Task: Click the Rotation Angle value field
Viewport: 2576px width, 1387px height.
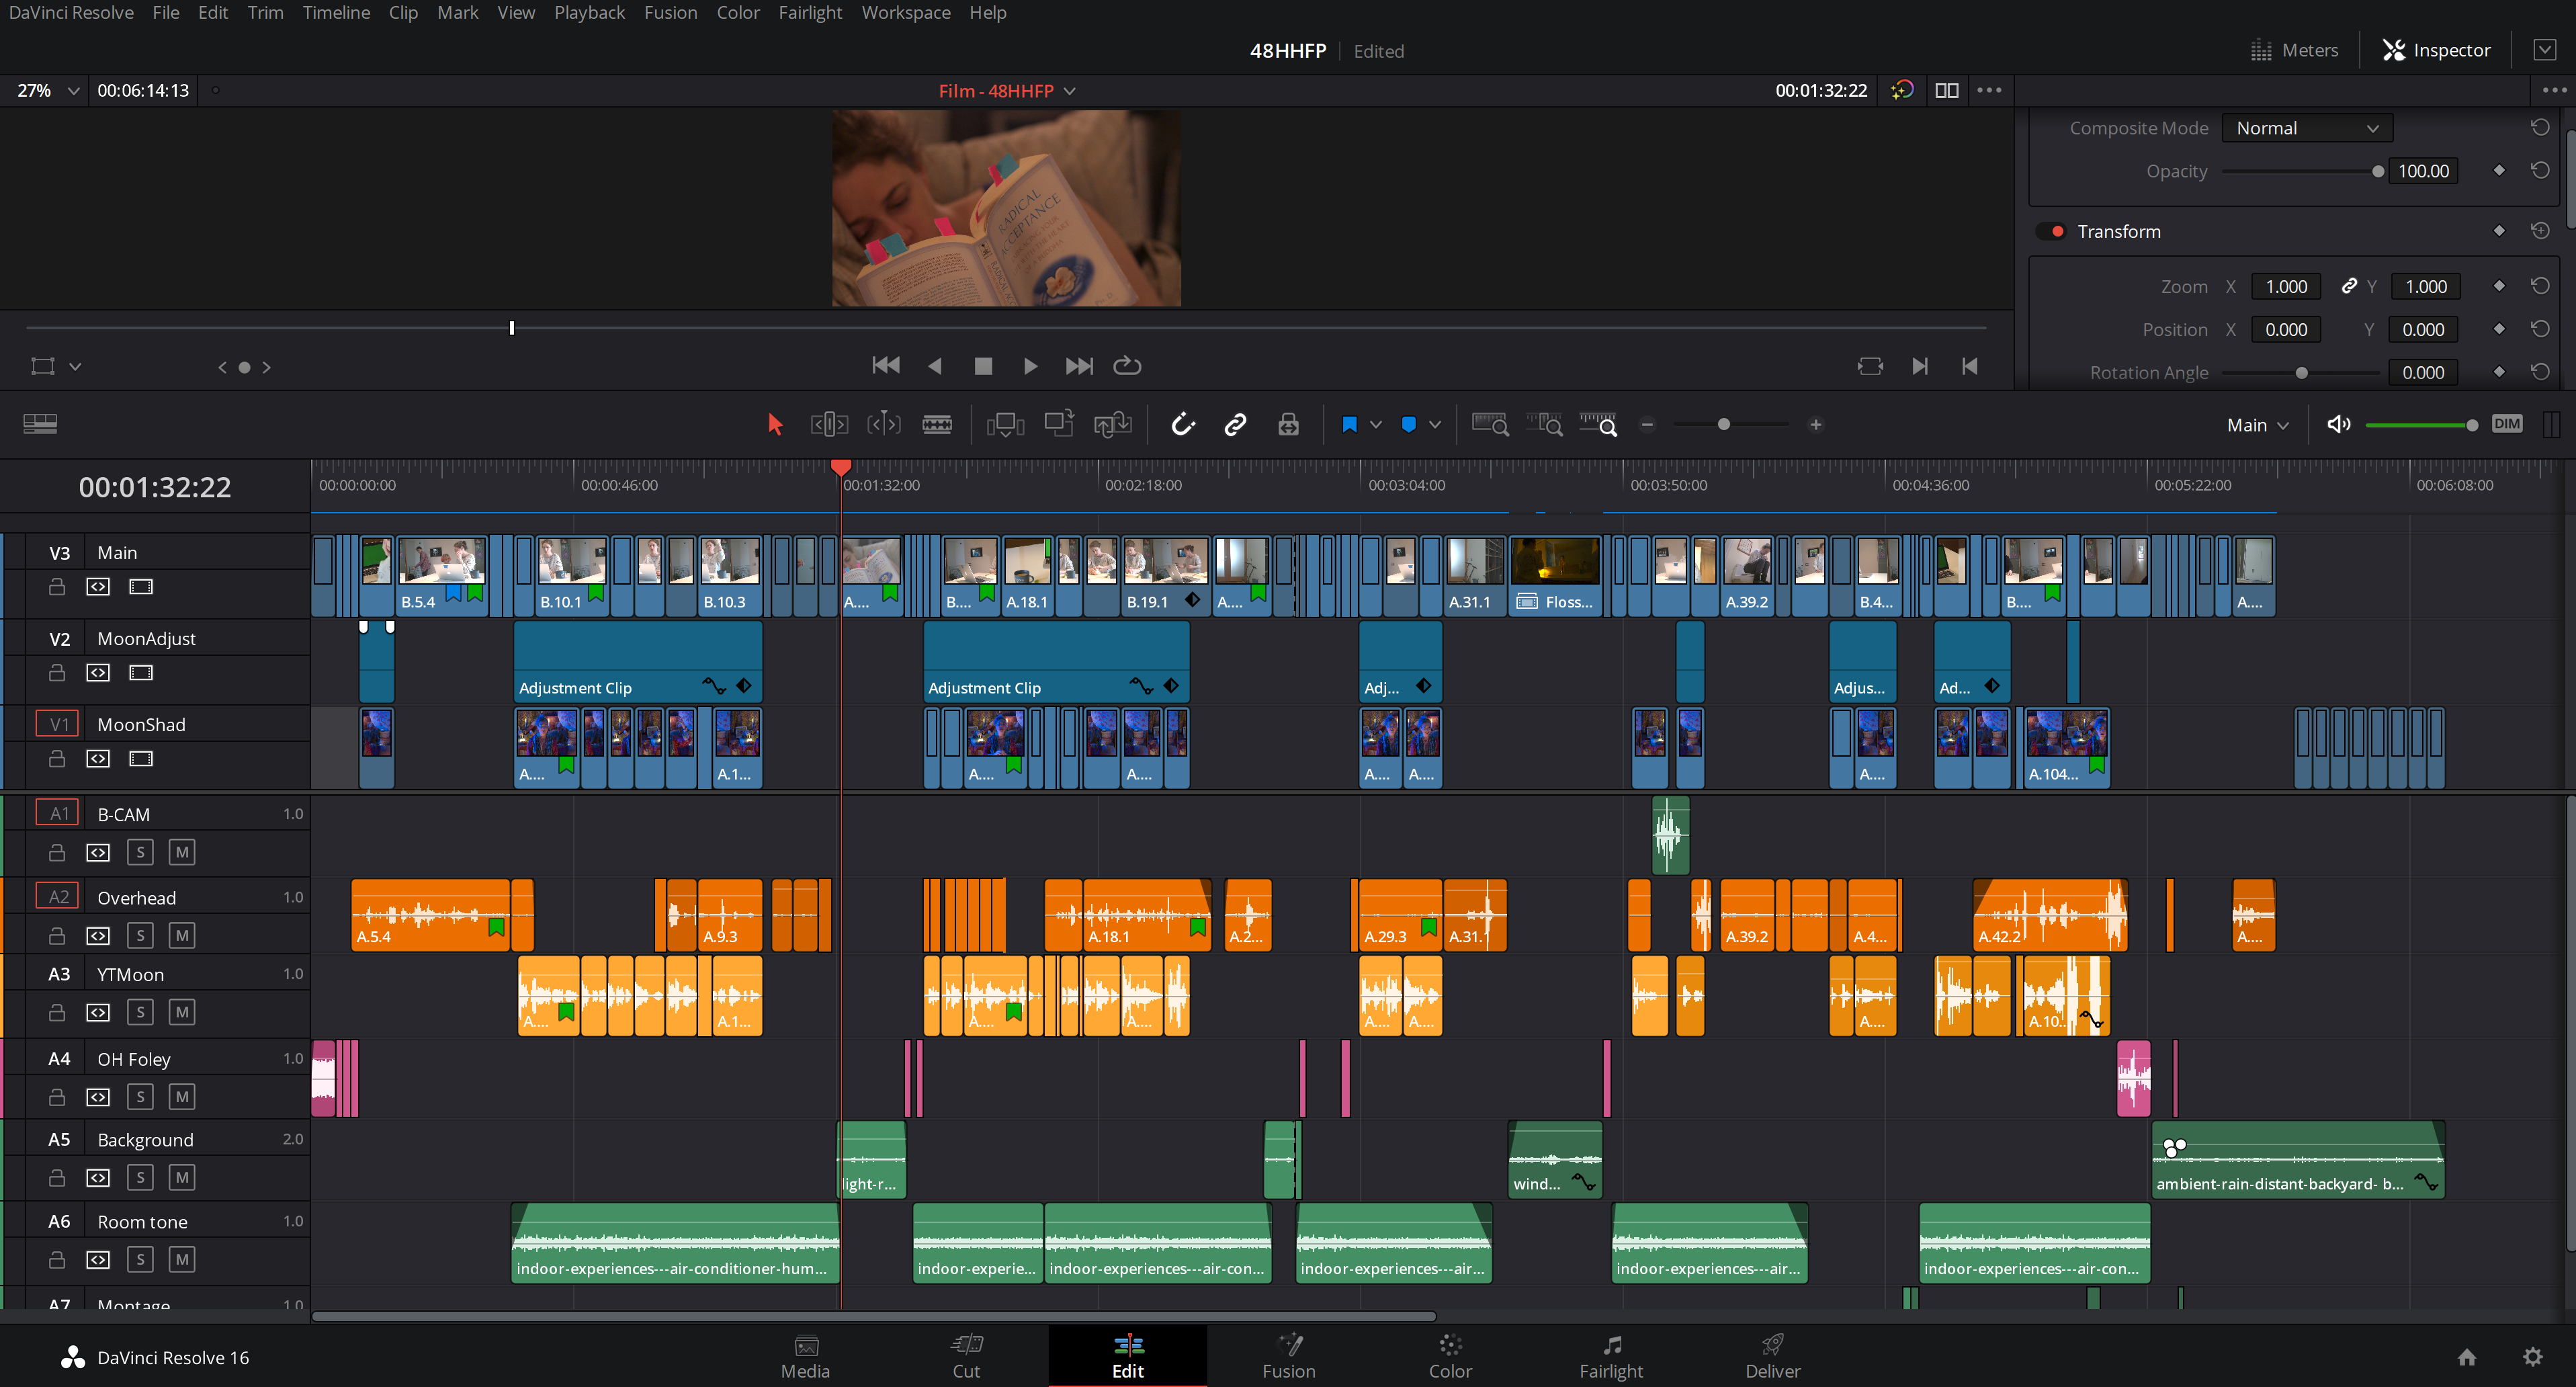Action: [2422, 373]
